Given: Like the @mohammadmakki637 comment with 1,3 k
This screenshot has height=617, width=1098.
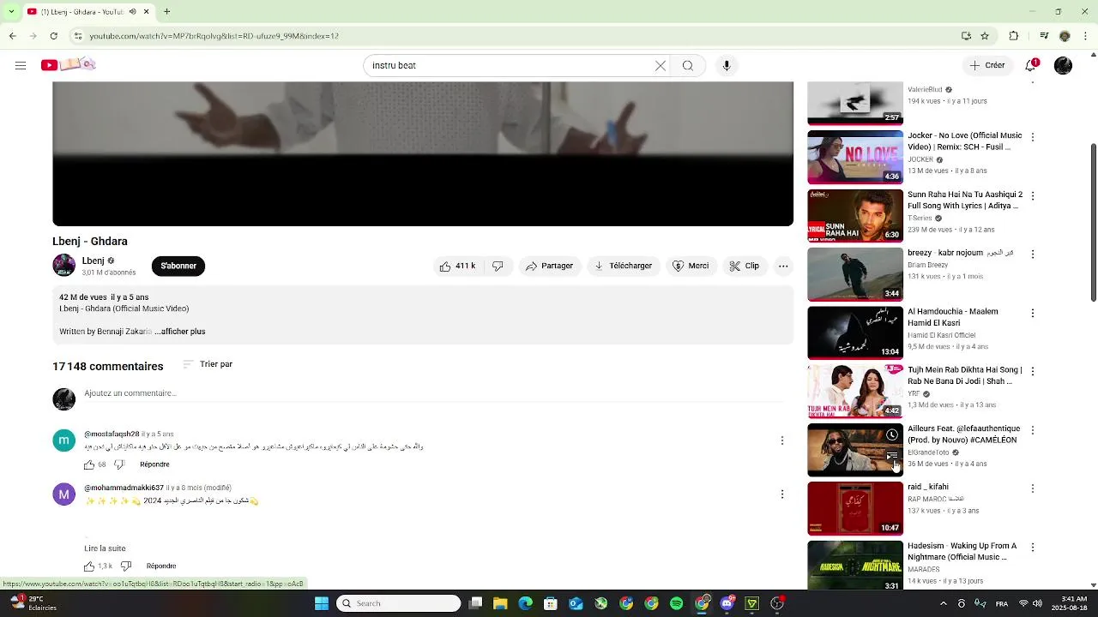Looking at the screenshot, I should (x=89, y=566).
